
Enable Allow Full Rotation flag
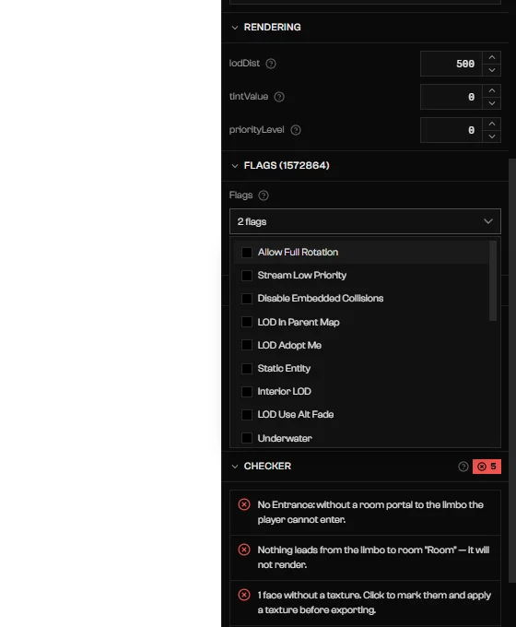tap(247, 253)
